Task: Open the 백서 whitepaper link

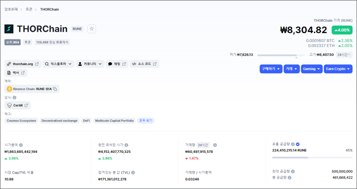Action: tap(16, 73)
